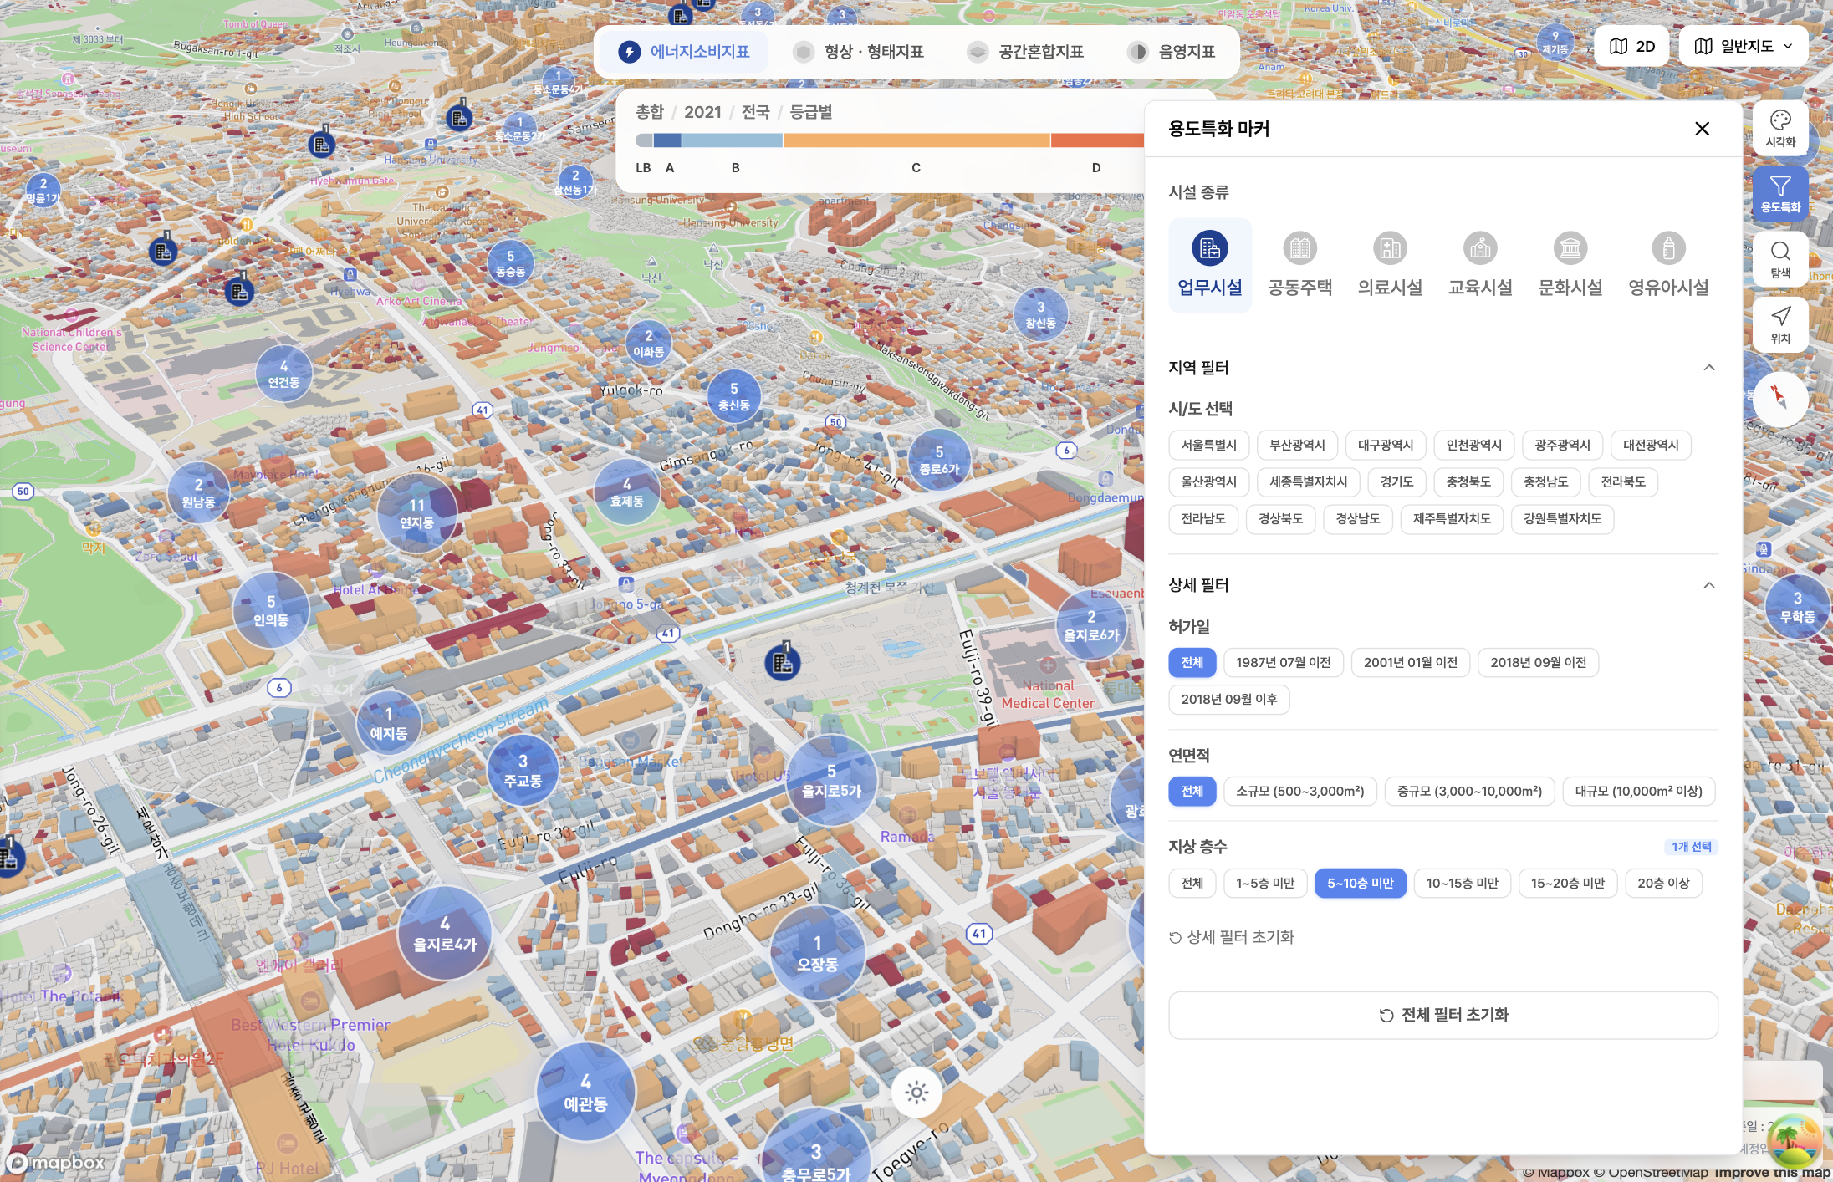Select the 영유아시설 facility type icon

tap(1668, 265)
